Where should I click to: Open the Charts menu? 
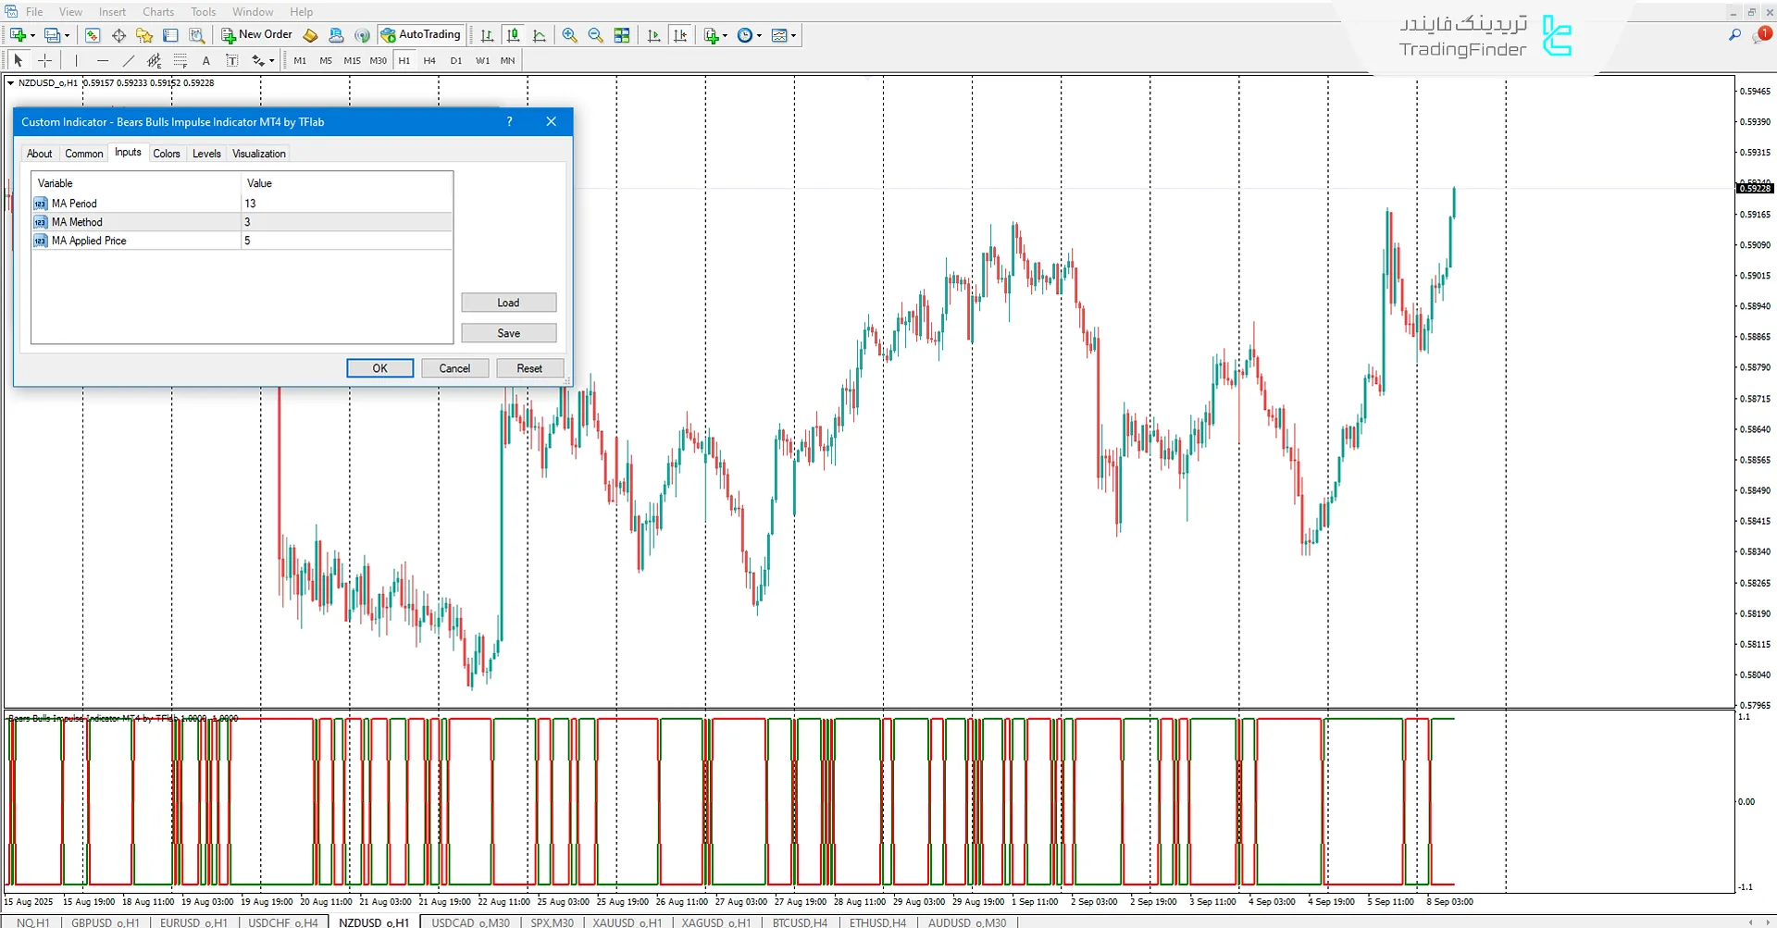pyautogui.click(x=157, y=11)
